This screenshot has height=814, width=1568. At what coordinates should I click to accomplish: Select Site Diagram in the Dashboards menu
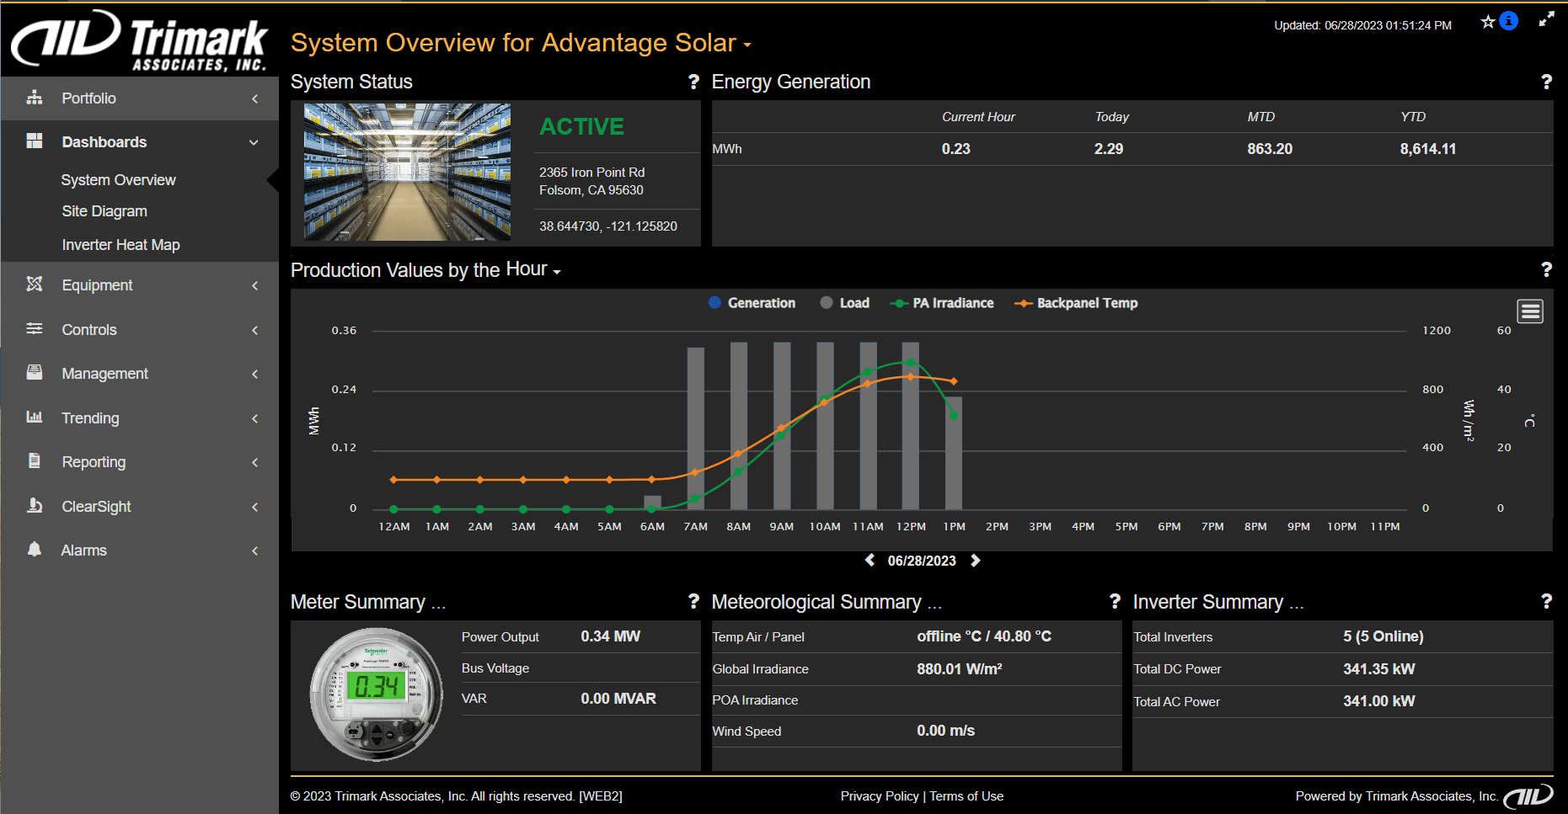point(104,210)
